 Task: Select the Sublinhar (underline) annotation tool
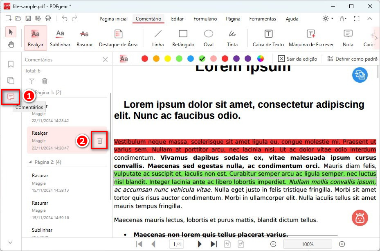pos(60,38)
